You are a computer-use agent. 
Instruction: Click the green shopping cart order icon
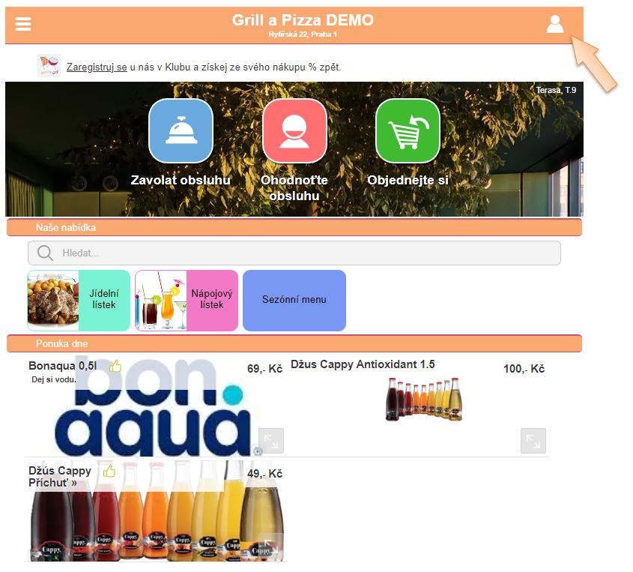tap(408, 131)
